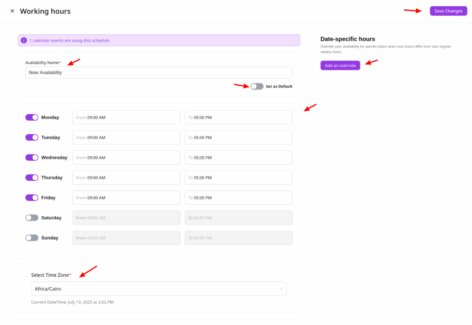Select Friday To 05:00 PM field
The image size is (472, 325).
pos(238,198)
